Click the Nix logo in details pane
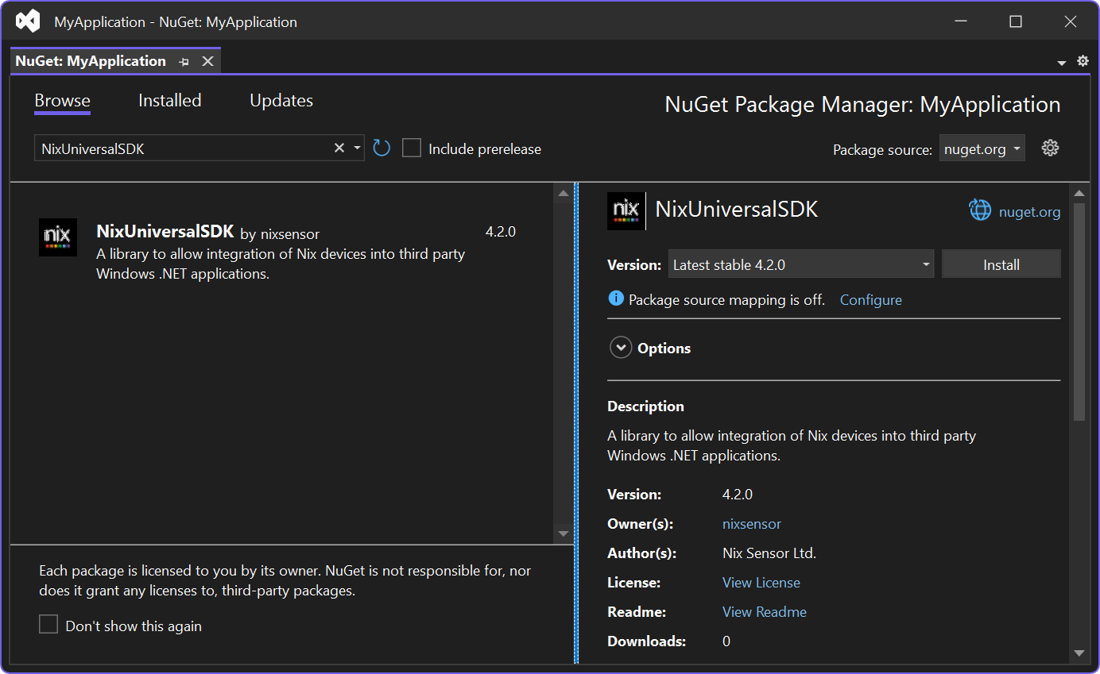The height and width of the screenshot is (674, 1100). coord(626,211)
